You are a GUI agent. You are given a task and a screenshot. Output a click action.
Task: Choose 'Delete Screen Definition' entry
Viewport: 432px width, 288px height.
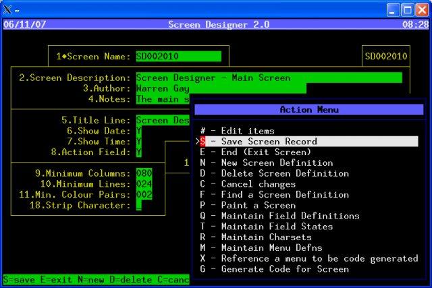pyautogui.click(x=271, y=173)
